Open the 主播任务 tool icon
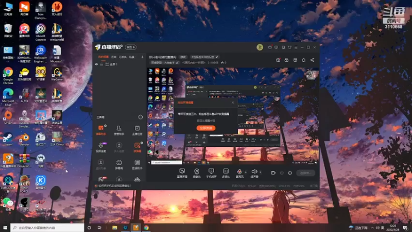The width and height of the screenshot is (412, 232). (x=137, y=130)
